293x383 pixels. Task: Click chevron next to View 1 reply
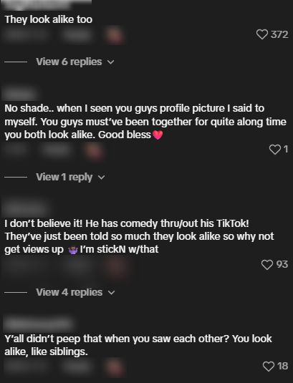[101, 178]
